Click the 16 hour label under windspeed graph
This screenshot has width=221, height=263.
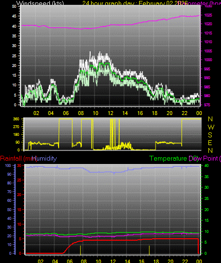pyautogui.click(x=140, y=113)
